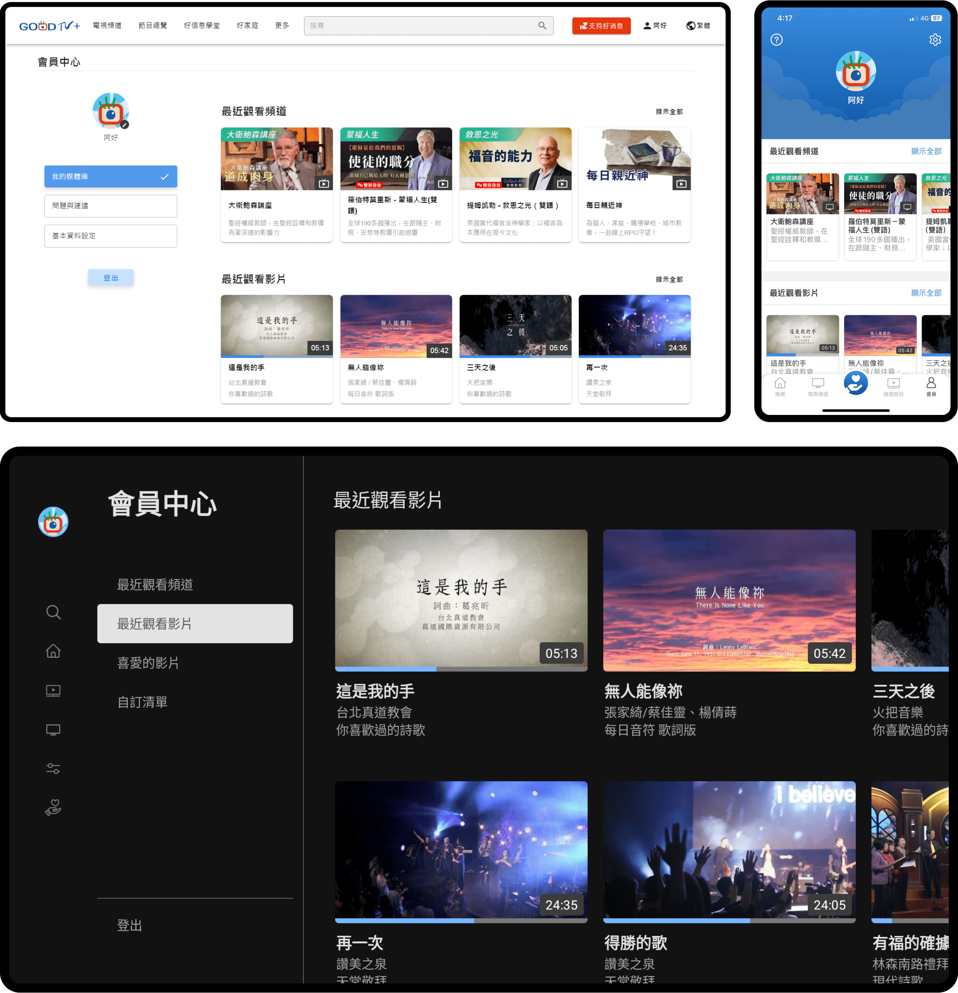
Task: Select 喜愛的影片 in the TV menu
Action: tap(148, 663)
